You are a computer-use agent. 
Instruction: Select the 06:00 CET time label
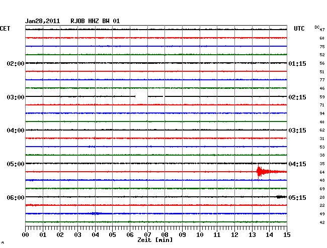pos(16,197)
